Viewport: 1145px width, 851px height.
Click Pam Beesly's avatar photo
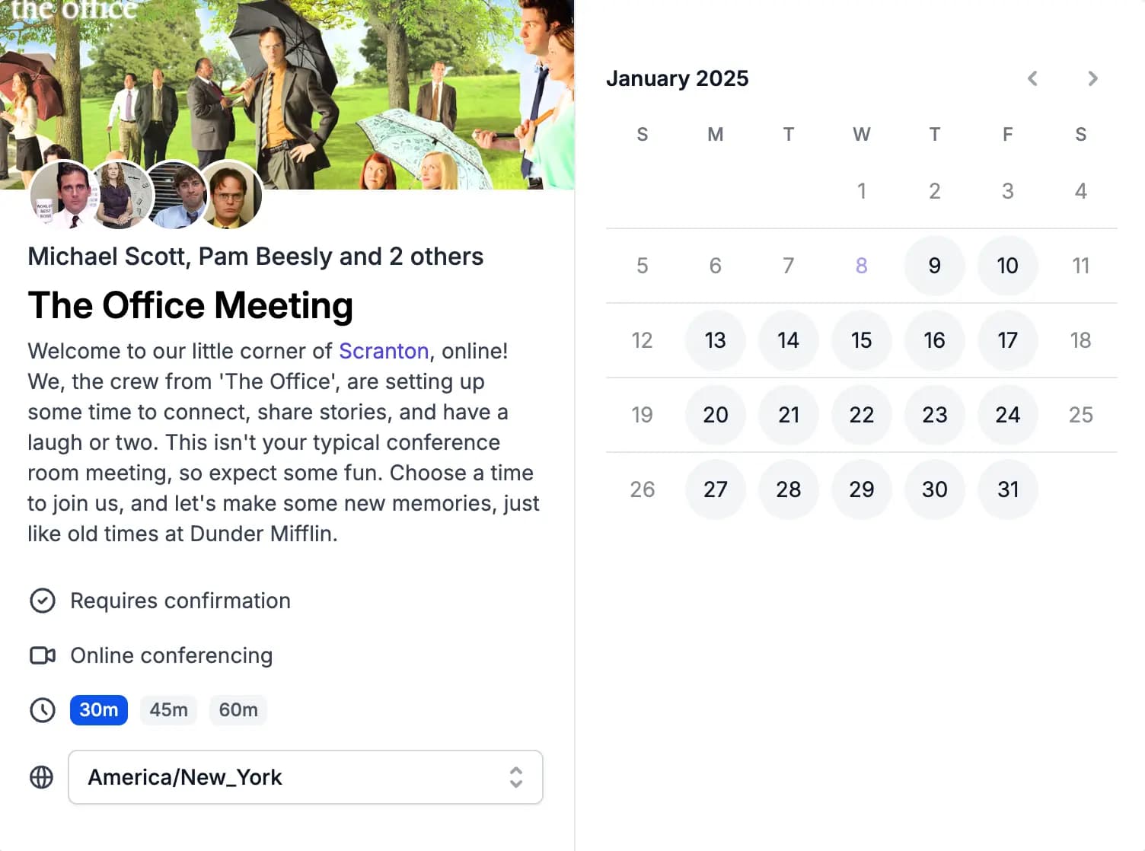pyautogui.click(x=120, y=196)
